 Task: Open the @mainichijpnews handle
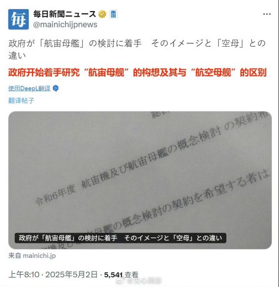click(x=65, y=24)
